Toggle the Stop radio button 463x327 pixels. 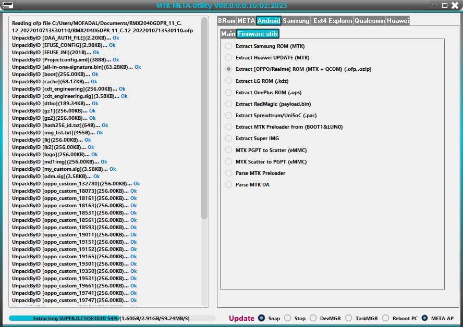tap(288, 318)
